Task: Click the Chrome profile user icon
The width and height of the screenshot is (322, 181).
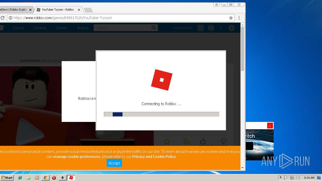Action: point(217,5)
